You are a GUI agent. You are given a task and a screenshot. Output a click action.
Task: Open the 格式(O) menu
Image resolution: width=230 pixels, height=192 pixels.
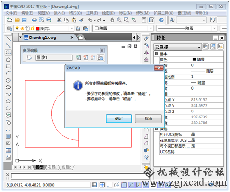pyautogui.click(x=75, y=13)
